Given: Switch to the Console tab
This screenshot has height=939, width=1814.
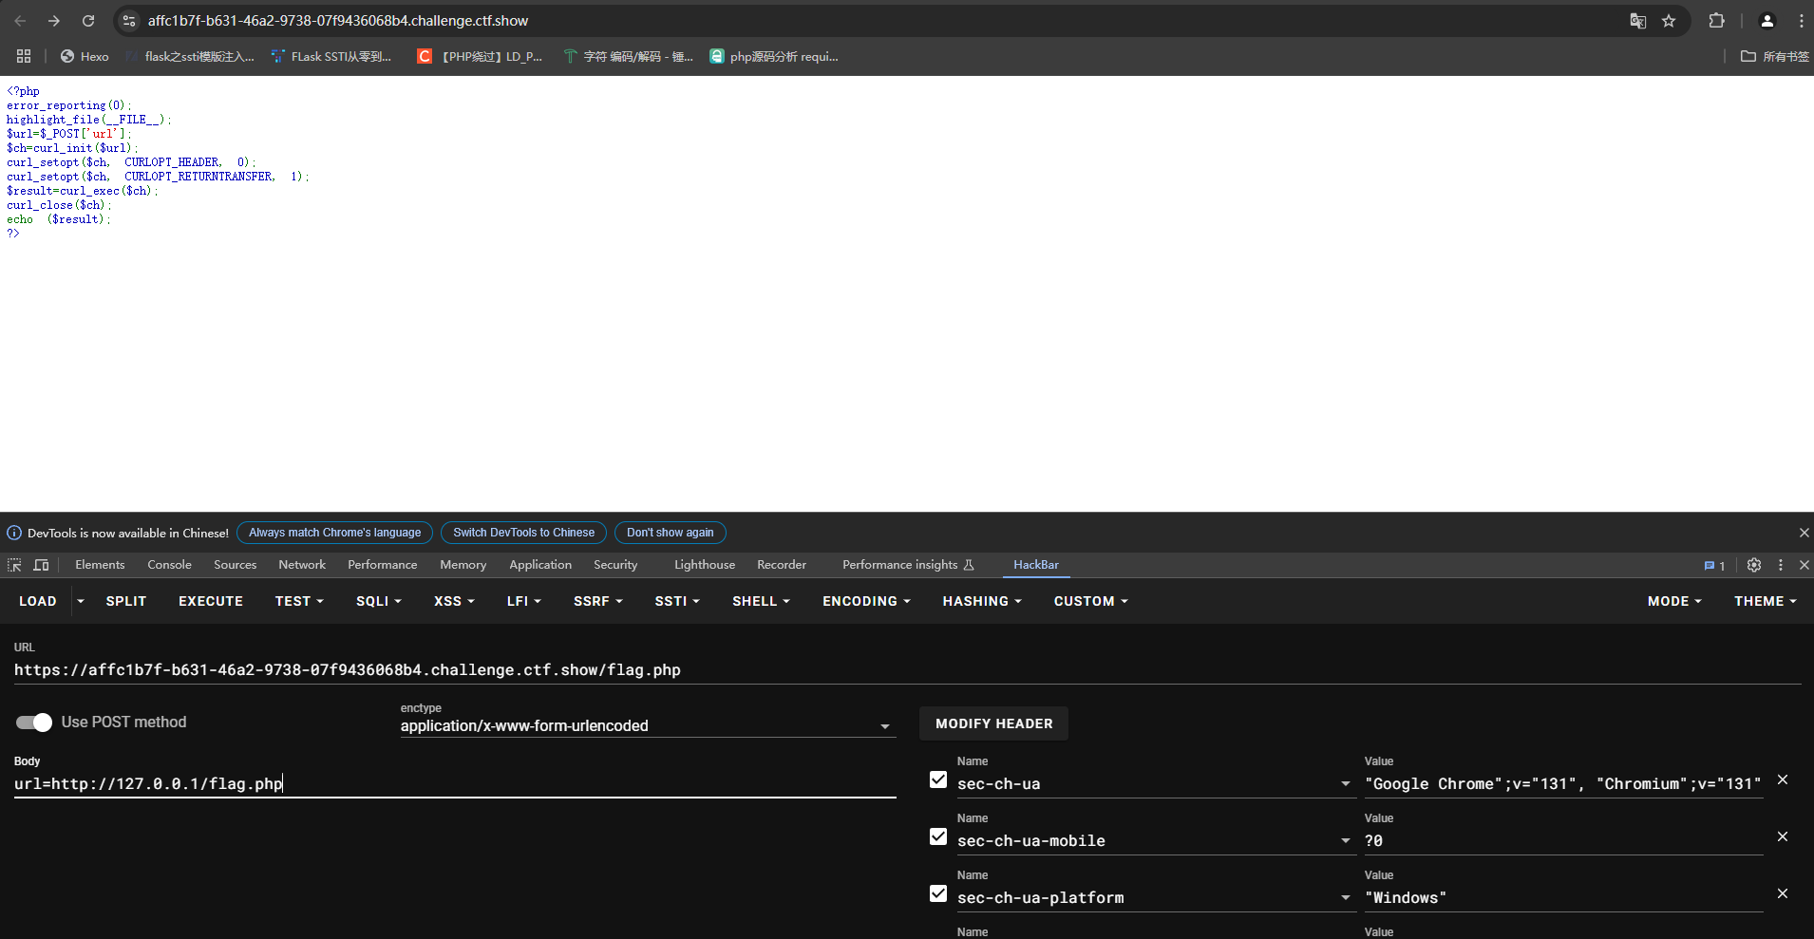Looking at the screenshot, I should click(169, 565).
